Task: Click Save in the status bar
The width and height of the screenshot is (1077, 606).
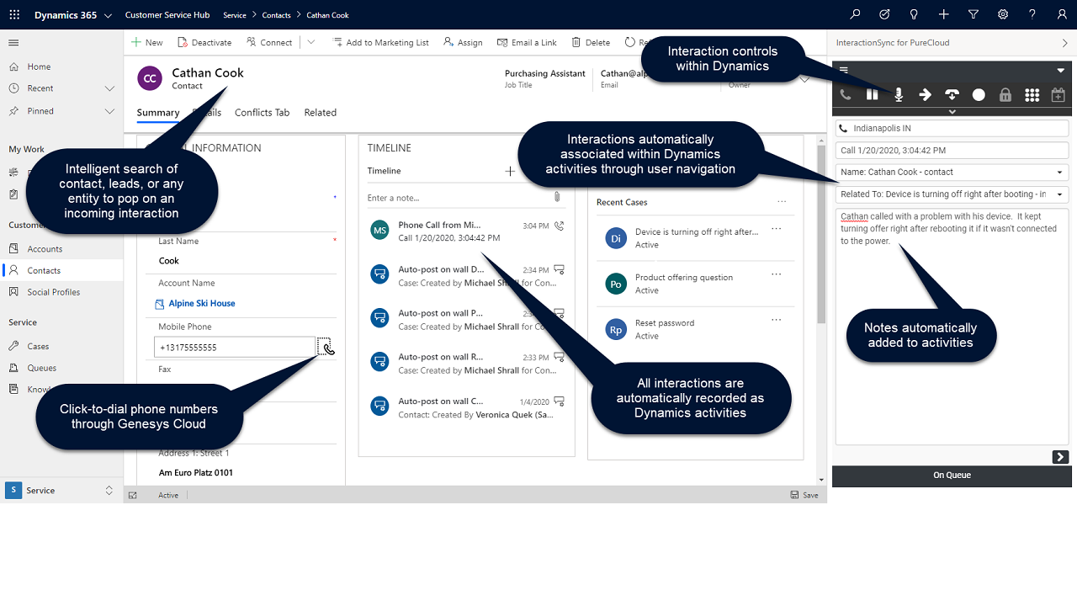Action: pyautogui.click(x=804, y=495)
